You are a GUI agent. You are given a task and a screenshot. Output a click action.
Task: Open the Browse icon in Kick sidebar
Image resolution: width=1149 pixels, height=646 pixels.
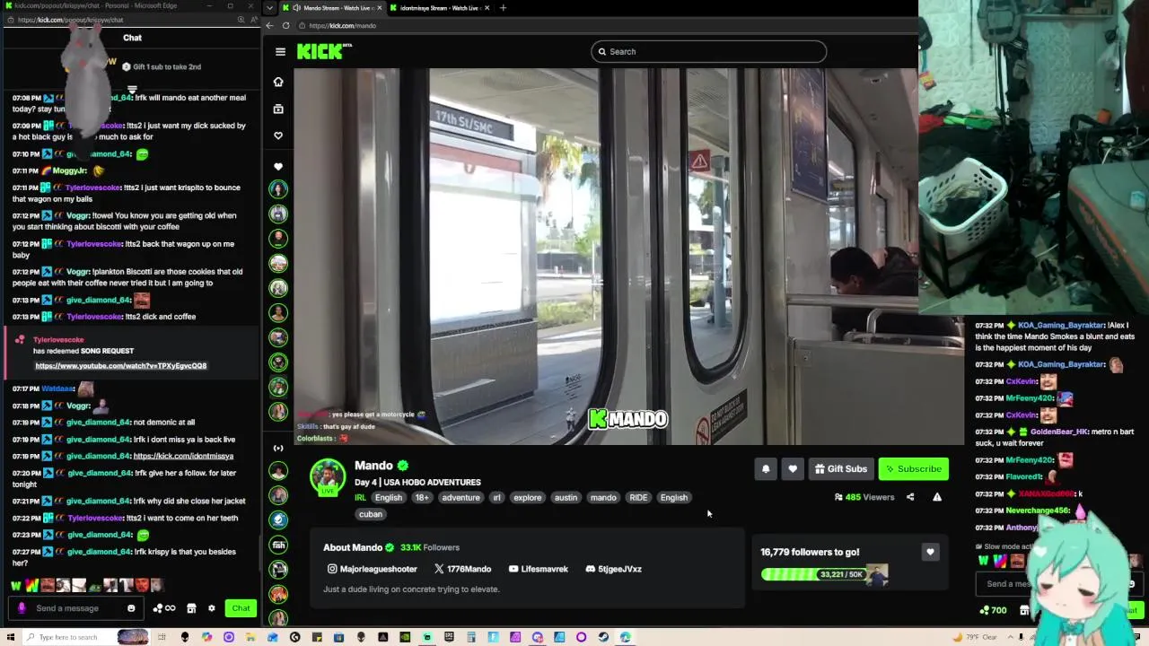point(278,109)
